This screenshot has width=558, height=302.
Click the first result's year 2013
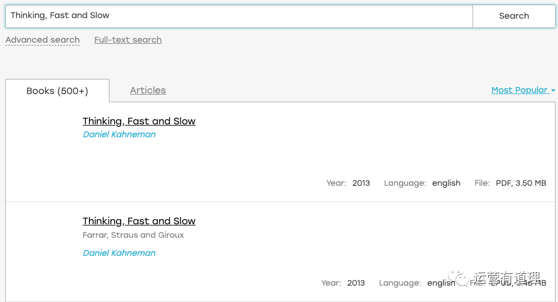coord(361,183)
